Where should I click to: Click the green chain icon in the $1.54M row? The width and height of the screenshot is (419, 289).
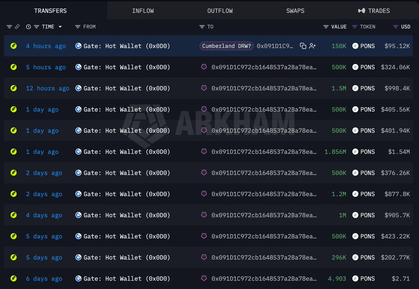tap(14, 152)
